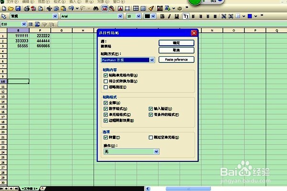Viewport: 287px width, 191px height.
Task: Select cell containing 666666
Action: click(x=40, y=46)
